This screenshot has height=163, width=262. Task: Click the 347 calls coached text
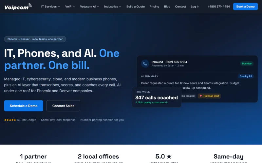157,97
